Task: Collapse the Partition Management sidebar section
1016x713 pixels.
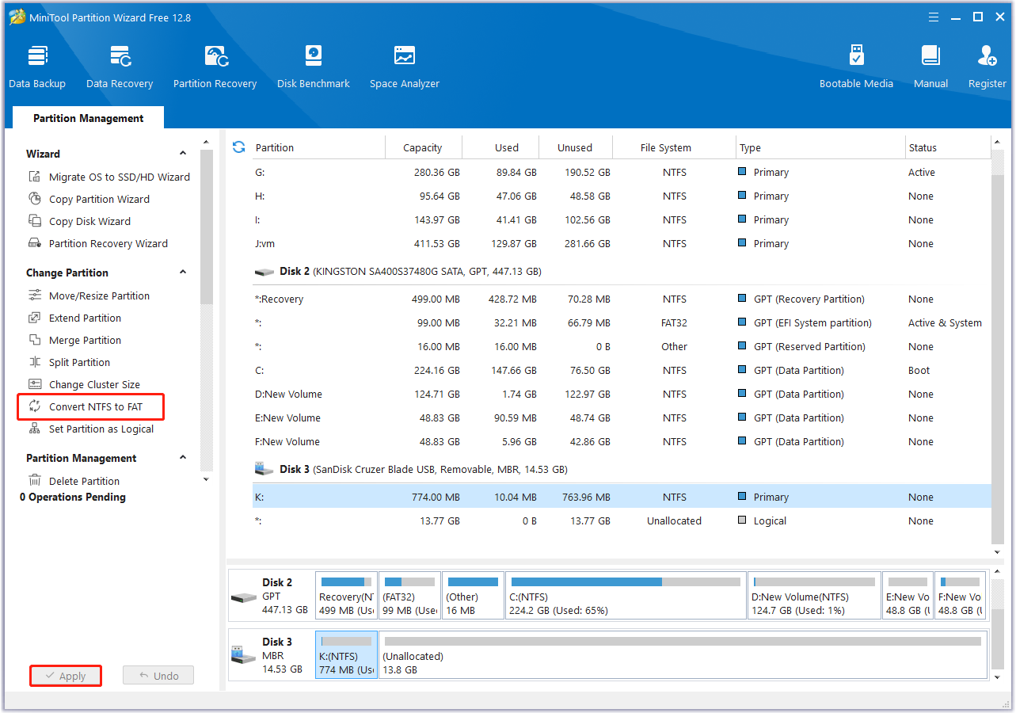Action: coord(183,458)
